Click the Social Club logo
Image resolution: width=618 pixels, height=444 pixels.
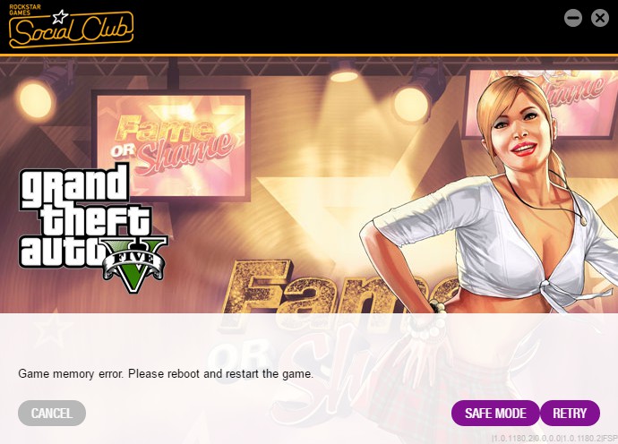pyautogui.click(x=71, y=26)
